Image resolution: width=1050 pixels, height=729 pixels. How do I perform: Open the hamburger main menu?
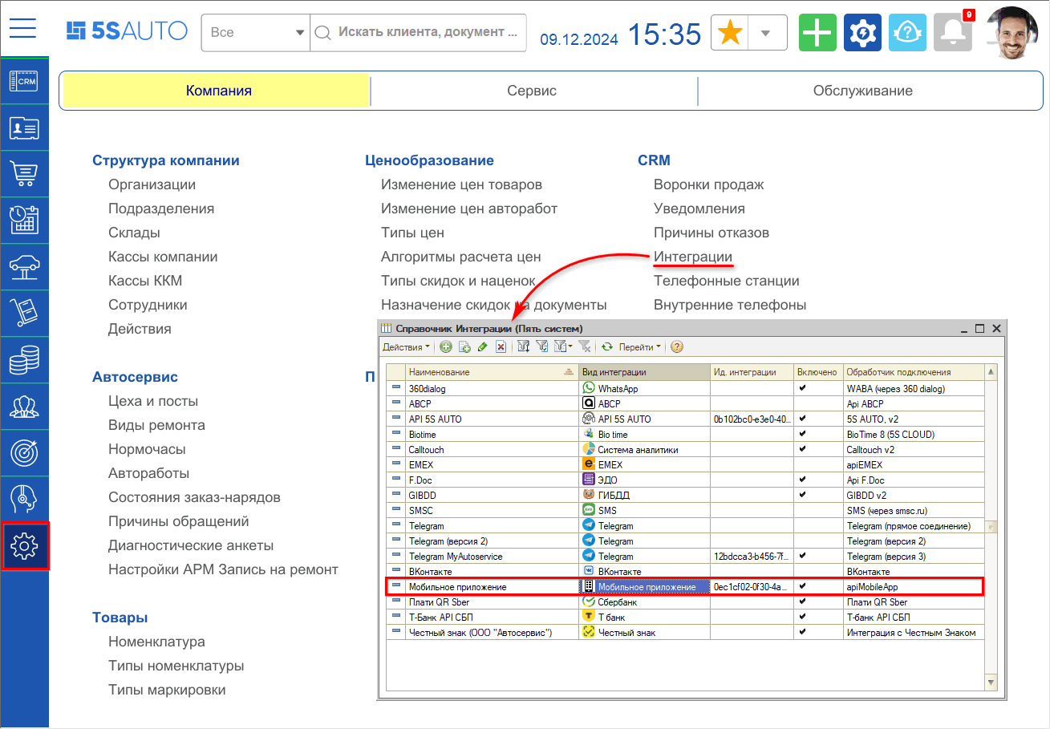[x=24, y=28]
